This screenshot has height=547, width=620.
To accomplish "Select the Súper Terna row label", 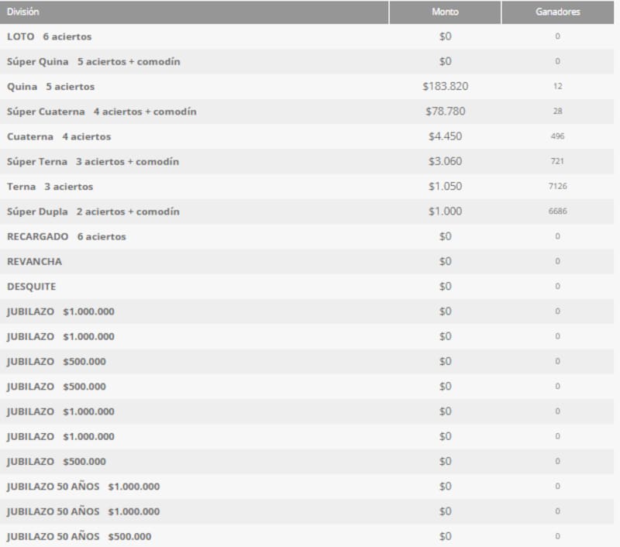I will [93, 161].
